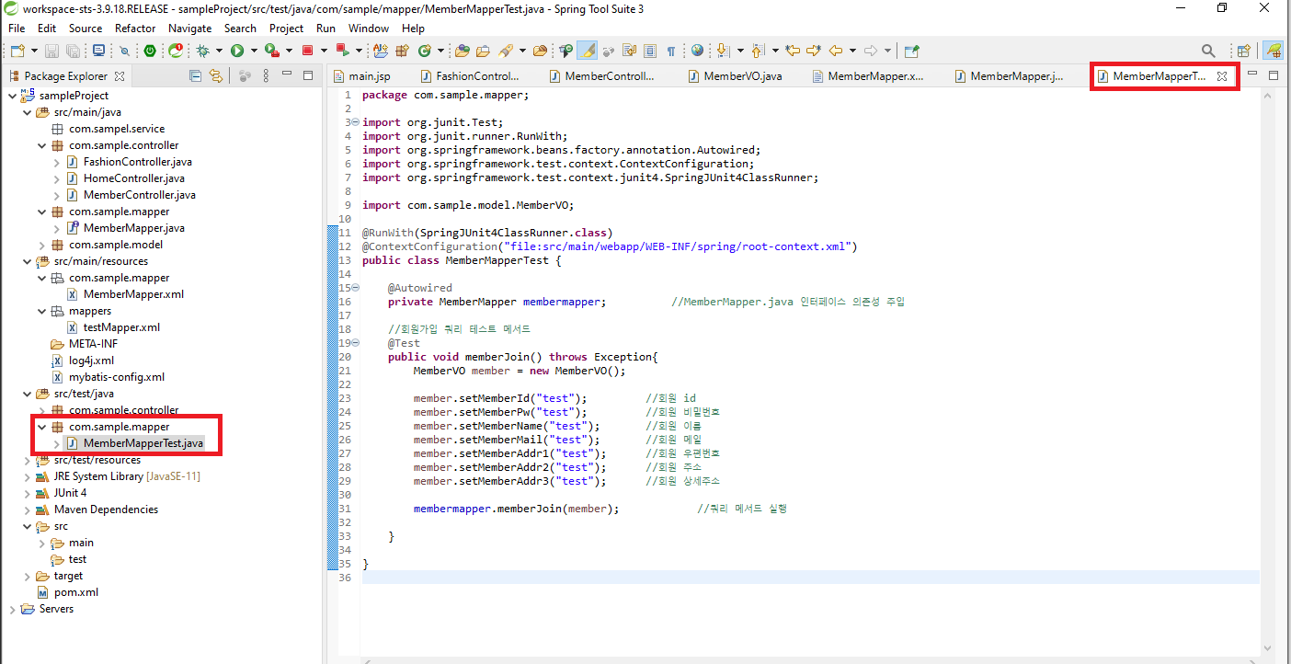Click the Previous Annotation toolbar icon
Screen dimensions: 1291x664
[758, 51]
